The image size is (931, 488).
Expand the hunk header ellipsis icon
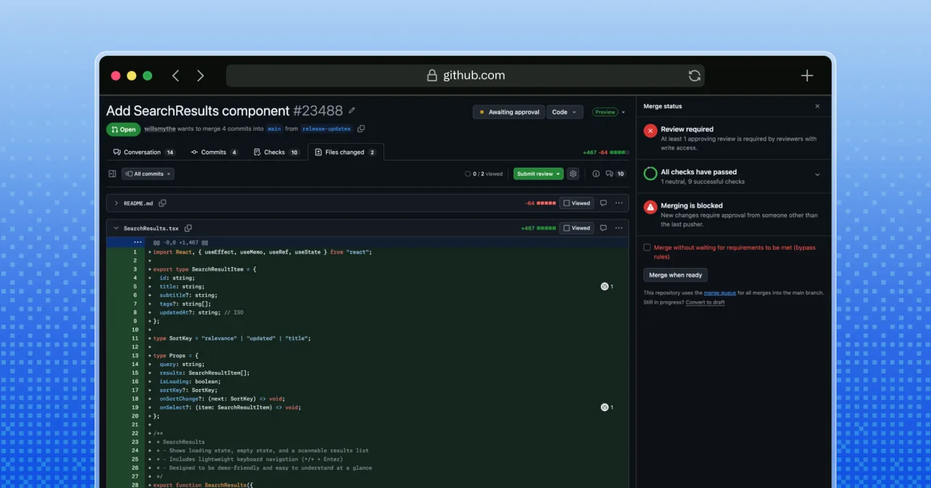[x=137, y=242]
